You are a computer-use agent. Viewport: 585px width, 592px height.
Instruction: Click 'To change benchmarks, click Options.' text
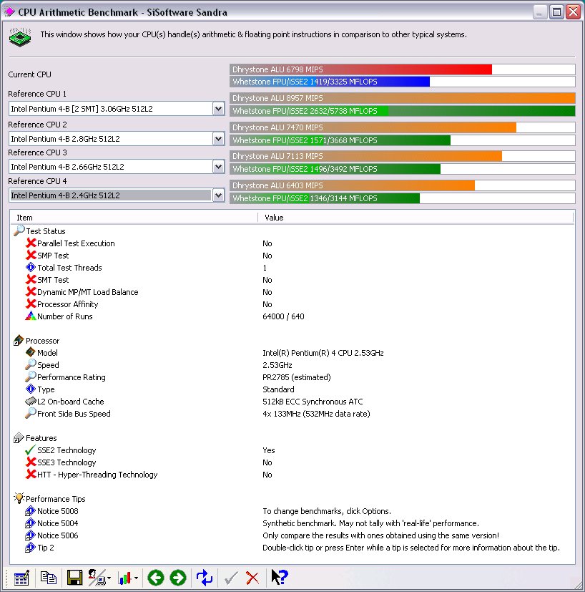pyautogui.click(x=327, y=511)
